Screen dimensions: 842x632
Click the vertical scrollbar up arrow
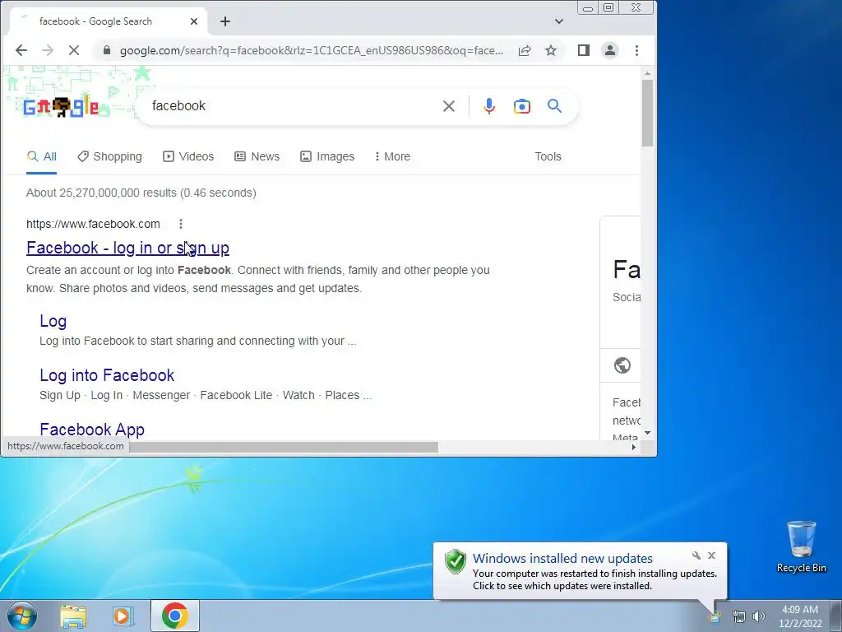[x=648, y=73]
